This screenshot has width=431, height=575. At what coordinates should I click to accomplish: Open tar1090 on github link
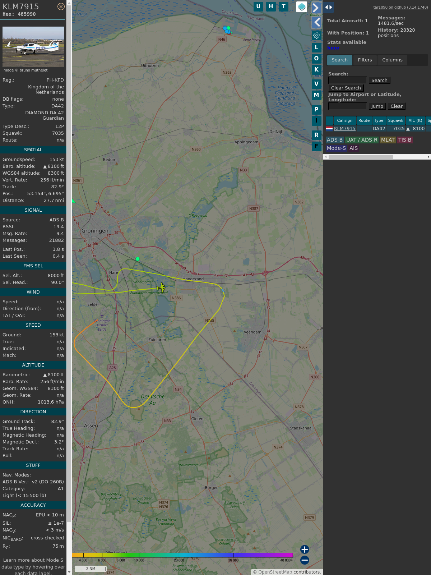[400, 7]
